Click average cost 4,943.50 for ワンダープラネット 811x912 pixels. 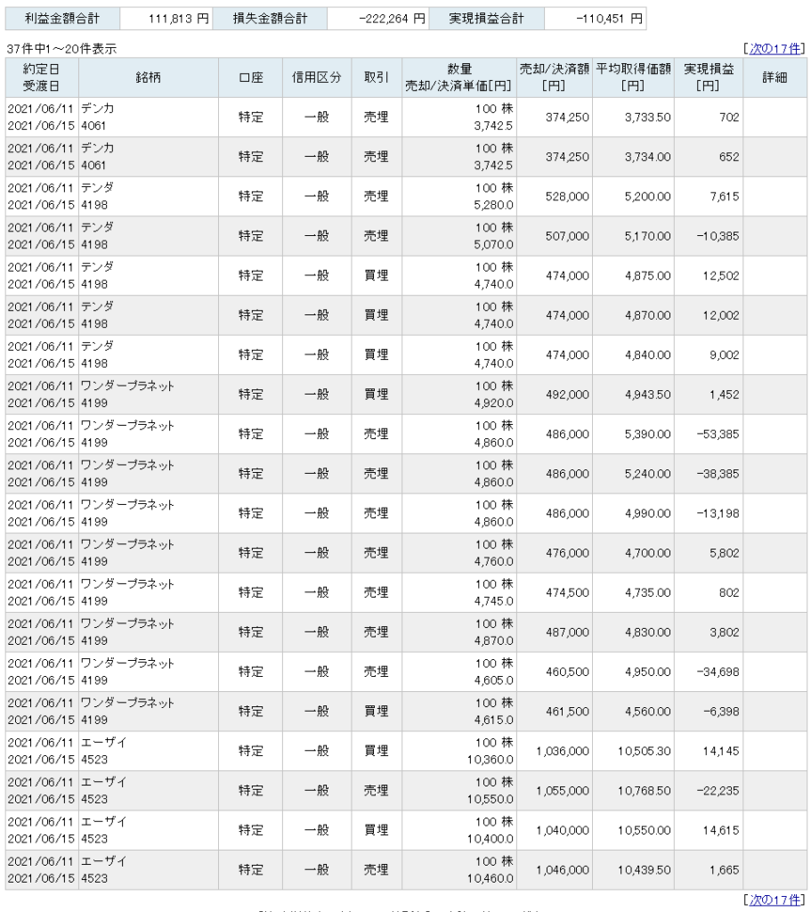[647, 394]
